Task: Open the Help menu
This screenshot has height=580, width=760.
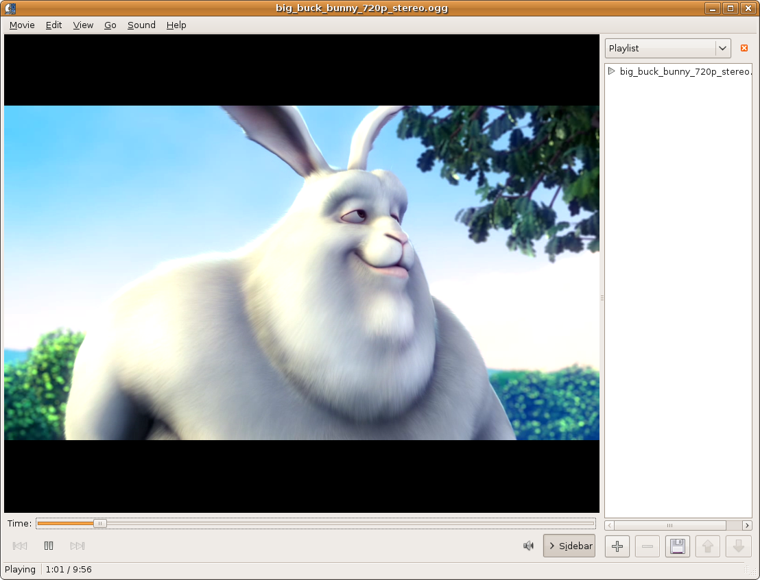Action: [176, 25]
